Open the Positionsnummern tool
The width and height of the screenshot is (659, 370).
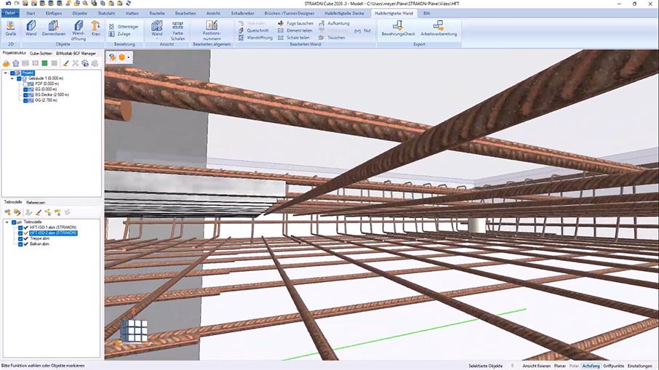tap(212, 28)
